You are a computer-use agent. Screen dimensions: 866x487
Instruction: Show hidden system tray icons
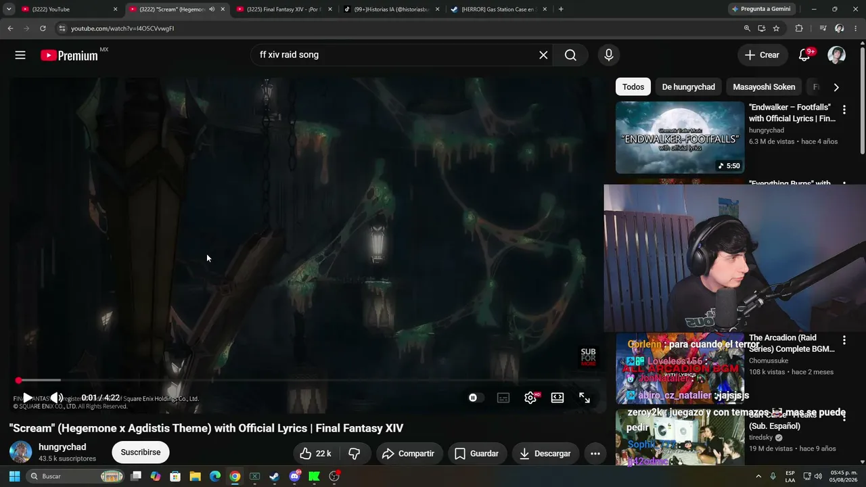[758, 476]
